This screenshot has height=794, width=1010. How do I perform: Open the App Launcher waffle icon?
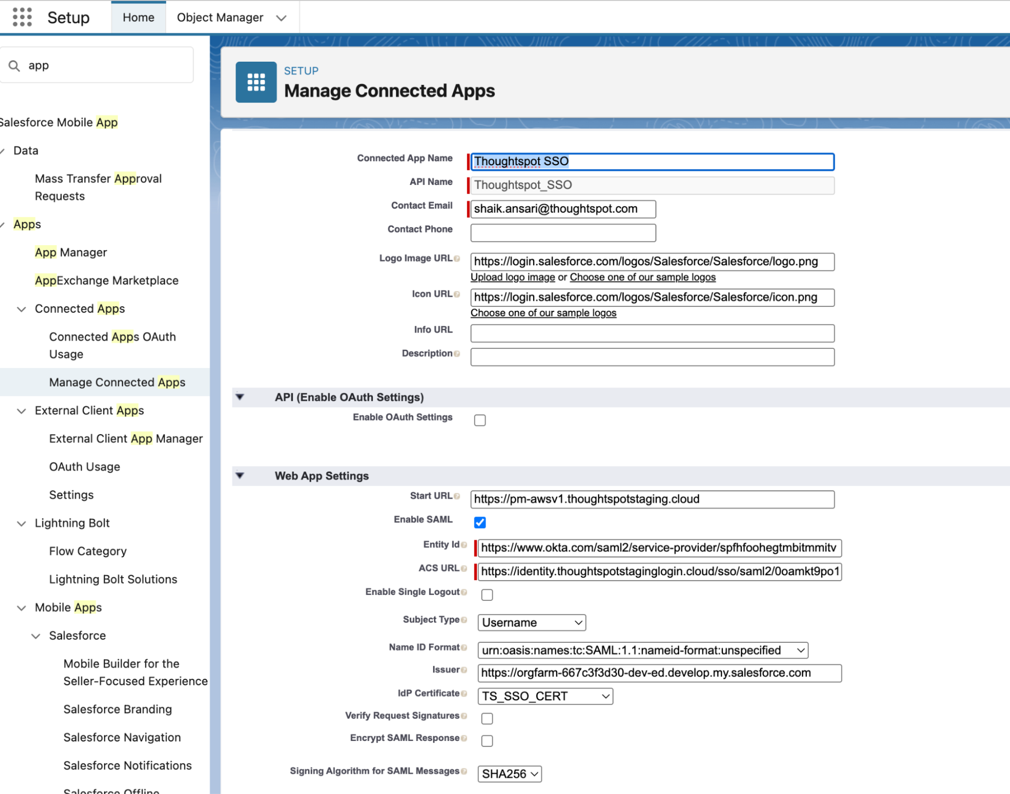[21, 17]
